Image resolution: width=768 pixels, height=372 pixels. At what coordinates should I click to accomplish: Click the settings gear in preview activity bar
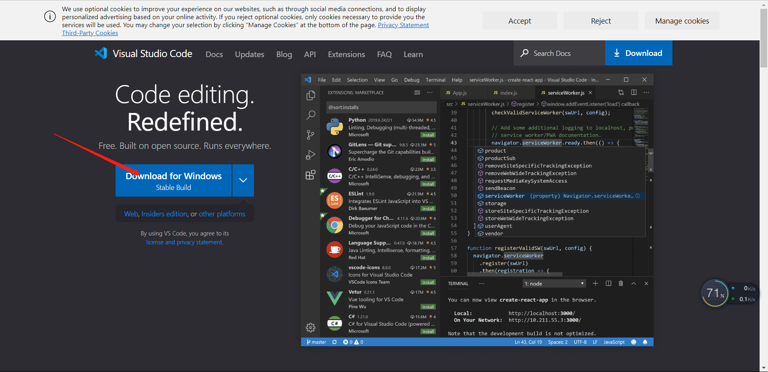[311, 328]
